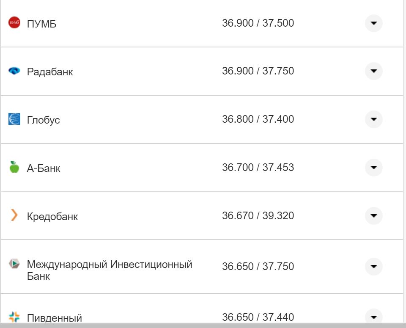Expand details for Глобус bank
This screenshot has height=328, width=406.
pyautogui.click(x=373, y=119)
